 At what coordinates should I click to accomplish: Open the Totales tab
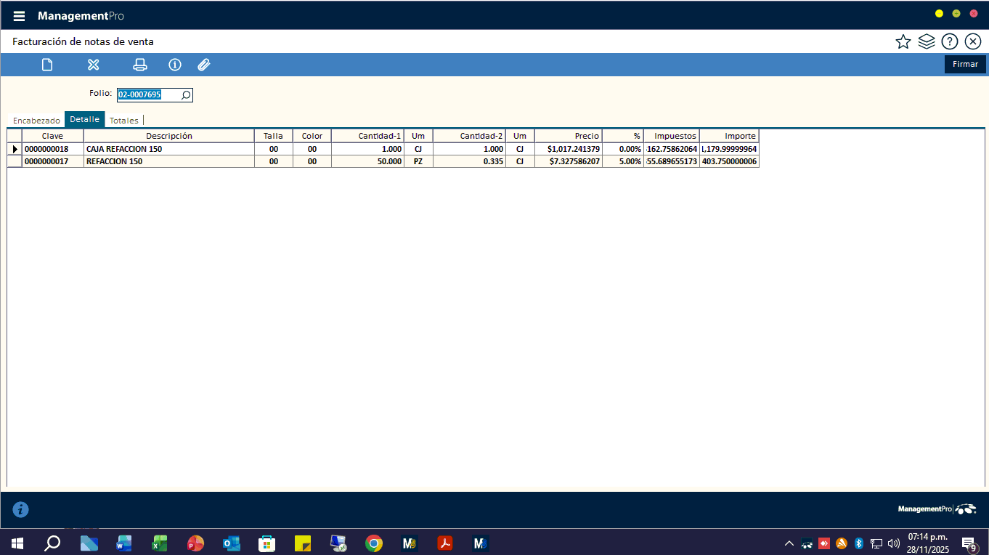pyautogui.click(x=123, y=121)
